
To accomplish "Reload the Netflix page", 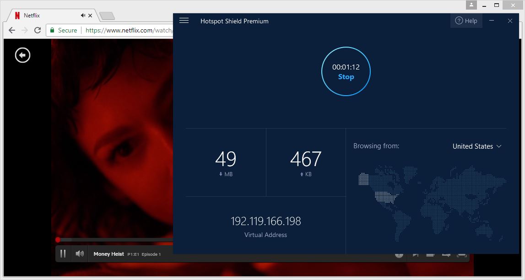I will point(38,30).
